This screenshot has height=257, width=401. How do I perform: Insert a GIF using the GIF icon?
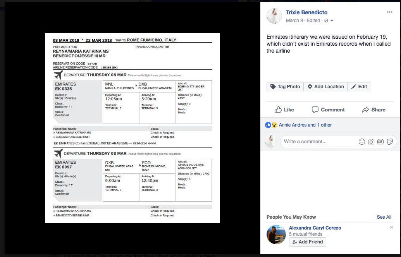381,142
